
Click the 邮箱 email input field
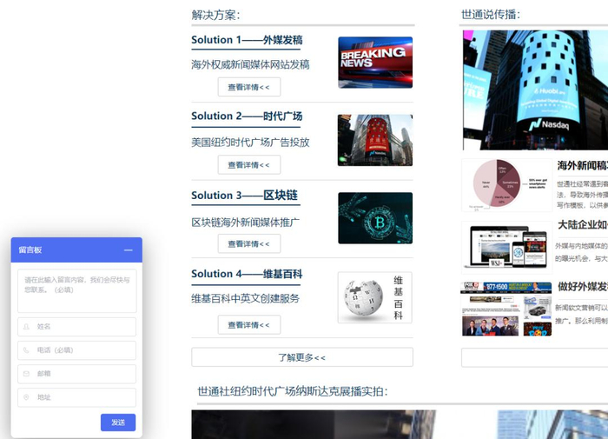pos(76,374)
